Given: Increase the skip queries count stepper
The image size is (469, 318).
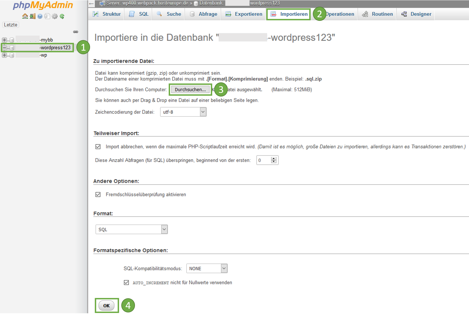Looking at the screenshot, I should click(274, 159).
